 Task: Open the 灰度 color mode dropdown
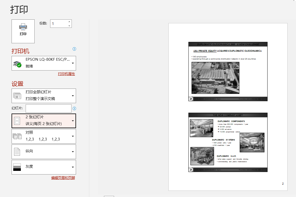click(44, 167)
